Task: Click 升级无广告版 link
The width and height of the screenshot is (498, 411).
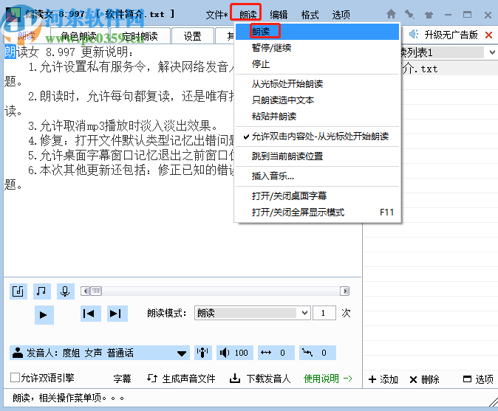Action: 451,35
